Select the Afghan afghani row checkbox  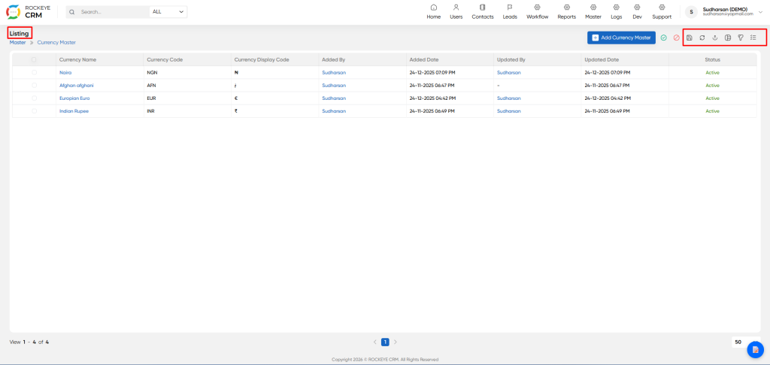pyautogui.click(x=34, y=86)
